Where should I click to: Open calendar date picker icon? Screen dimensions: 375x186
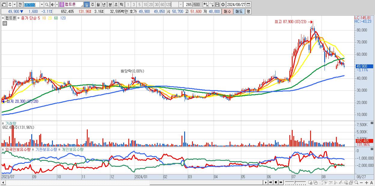pos(248,4)
